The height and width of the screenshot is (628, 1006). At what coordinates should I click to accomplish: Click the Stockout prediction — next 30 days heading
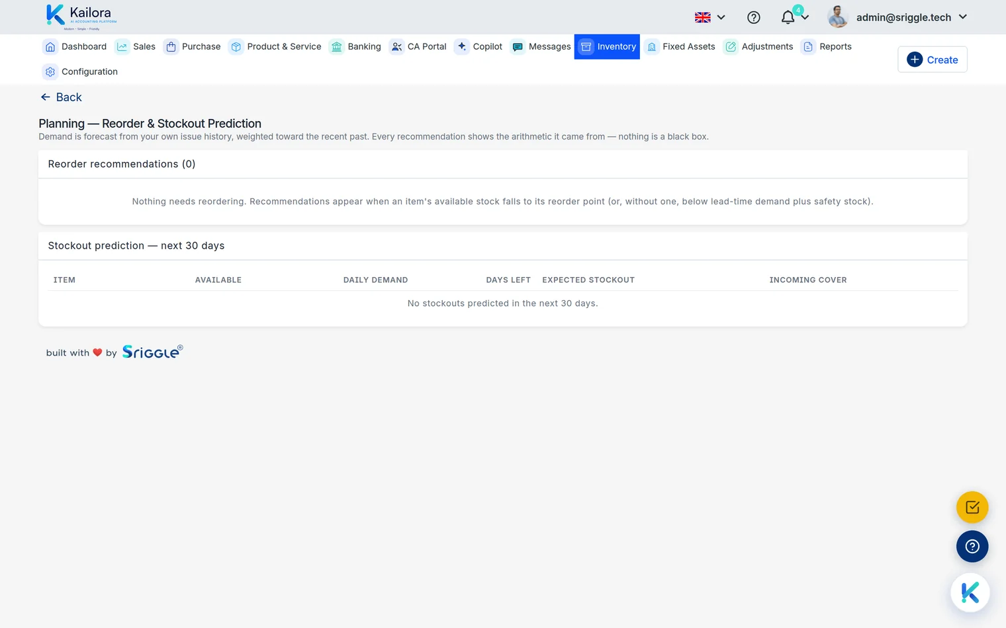tap(136, 246)
